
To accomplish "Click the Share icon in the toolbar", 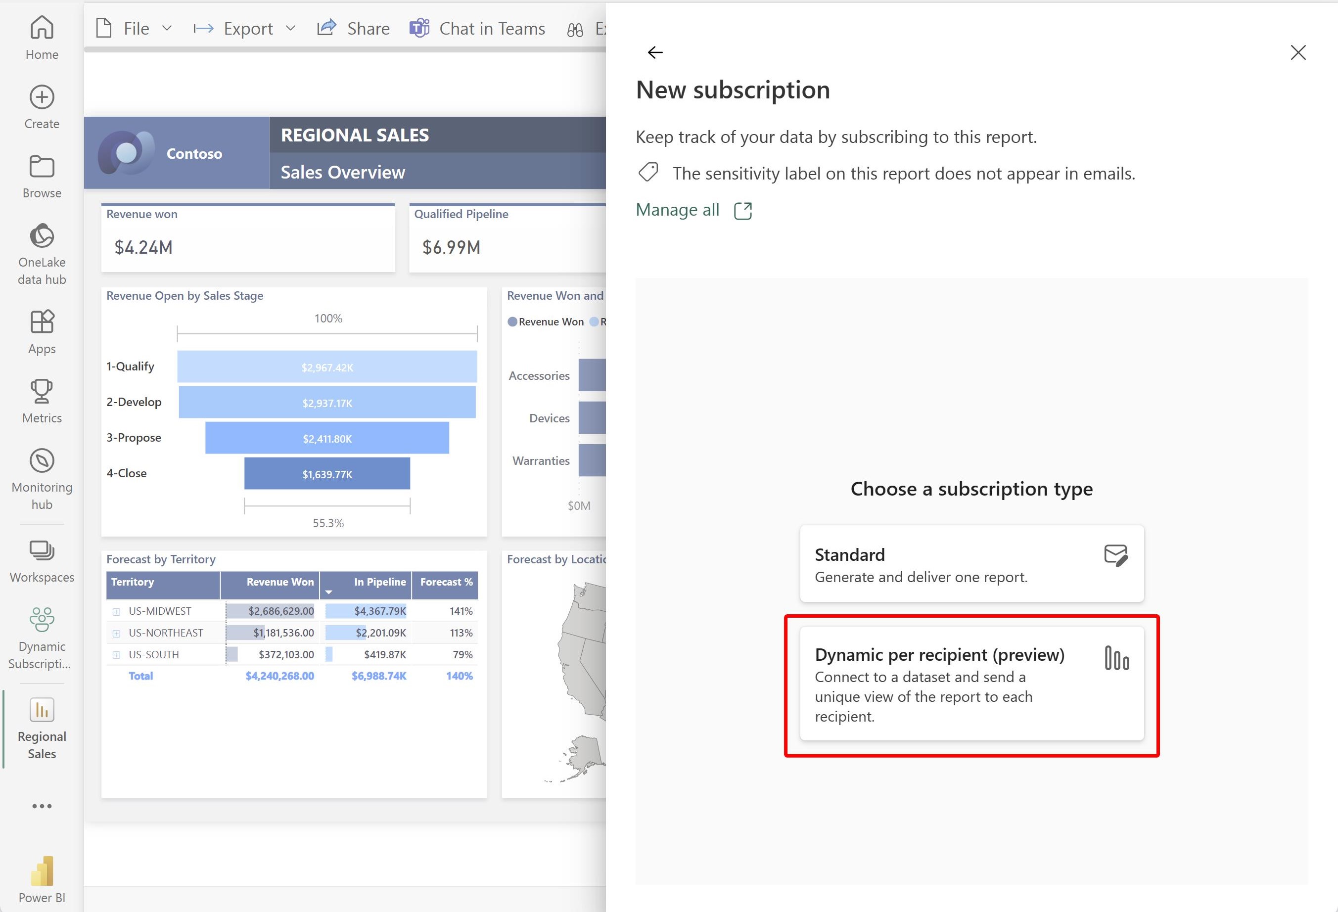I will pyautogui.click(x=326, y=27).
